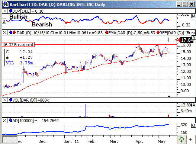Click the C 17.04 value in quote box

26,52
